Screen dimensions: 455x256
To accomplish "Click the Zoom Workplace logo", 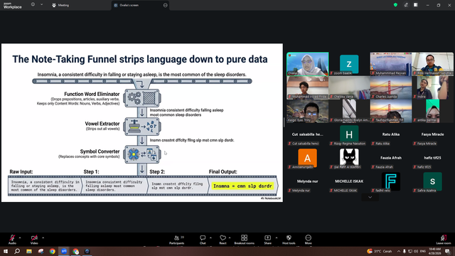I will [x=13, y=6].
